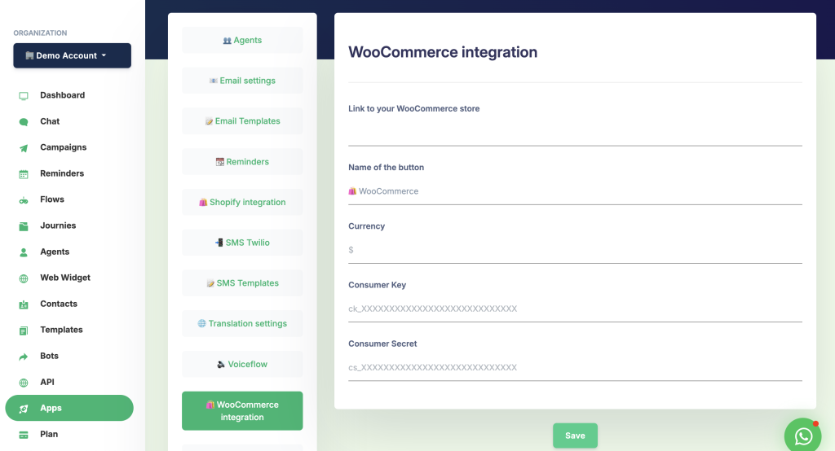Click the Name of the button field
This screenshot has width=835, height=451.
575,191
